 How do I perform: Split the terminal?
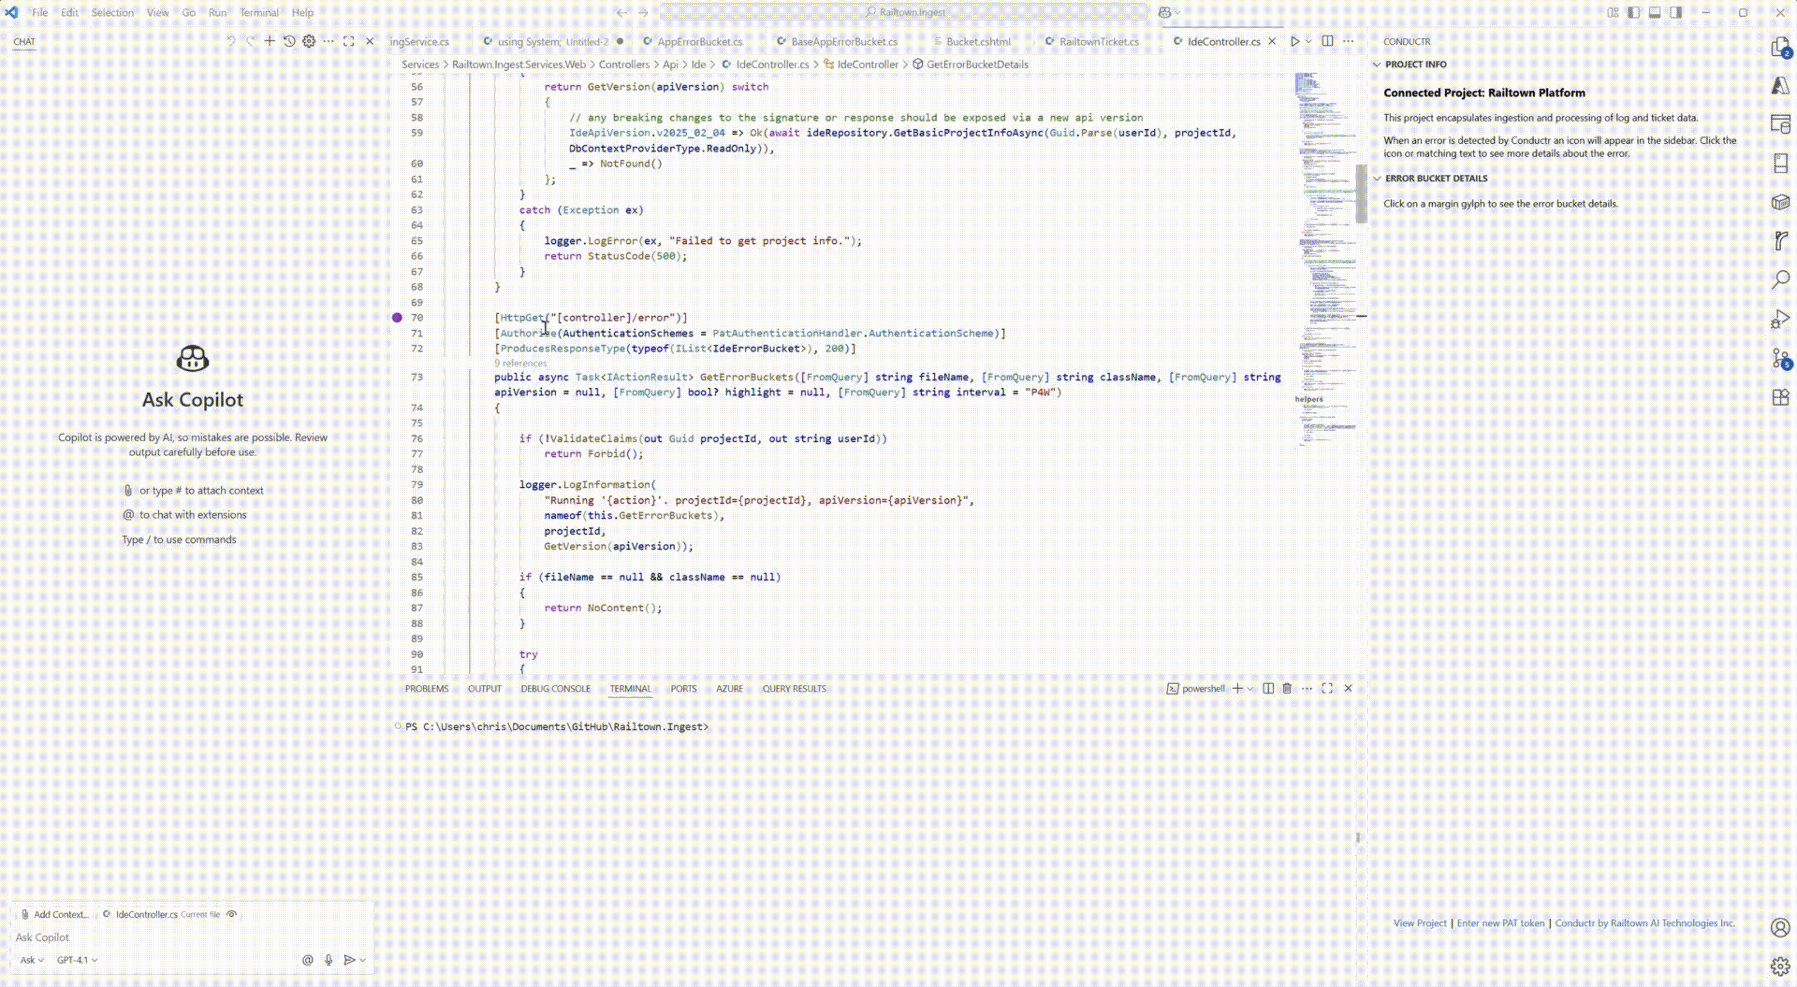pos(1268,689)
